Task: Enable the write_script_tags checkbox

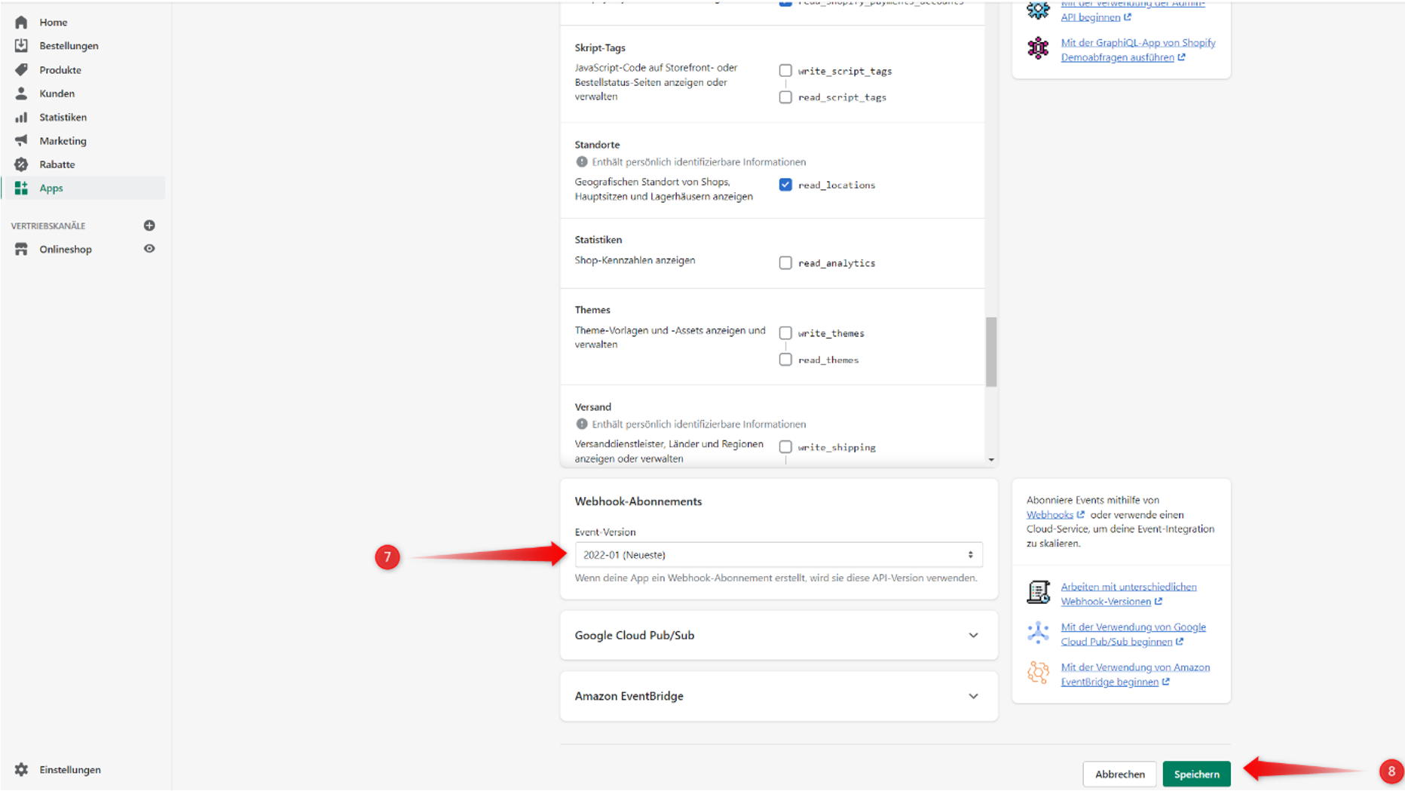Action: click(785, 71)
